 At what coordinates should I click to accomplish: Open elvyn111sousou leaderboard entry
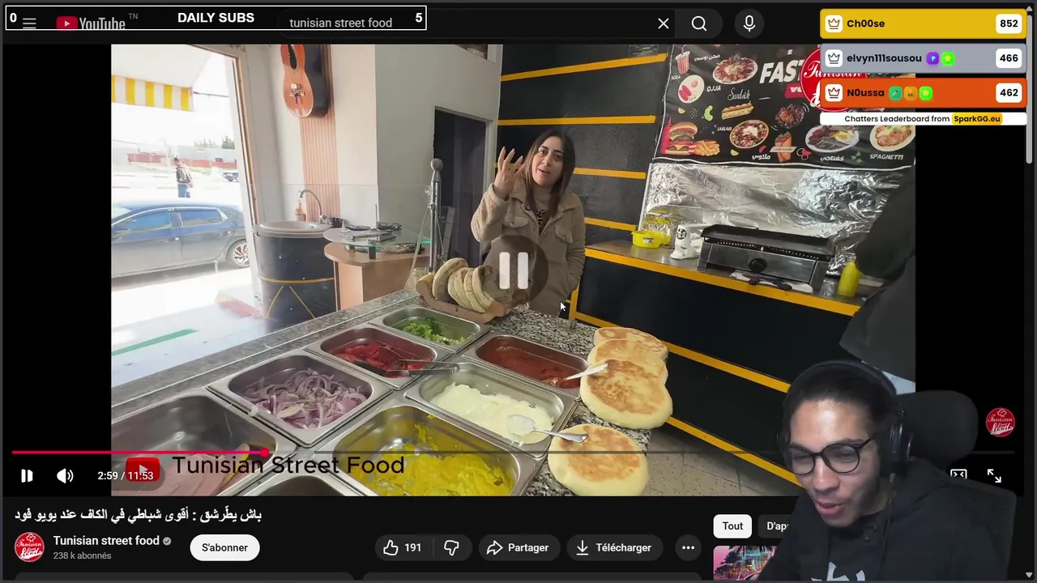[924, 58]
